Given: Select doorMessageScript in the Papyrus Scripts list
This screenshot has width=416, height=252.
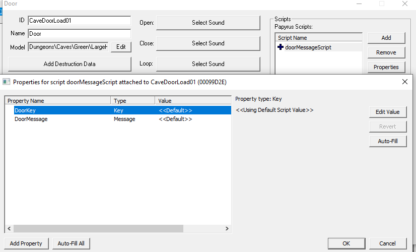Looking at the screenshot, I should tap(308, 47).
